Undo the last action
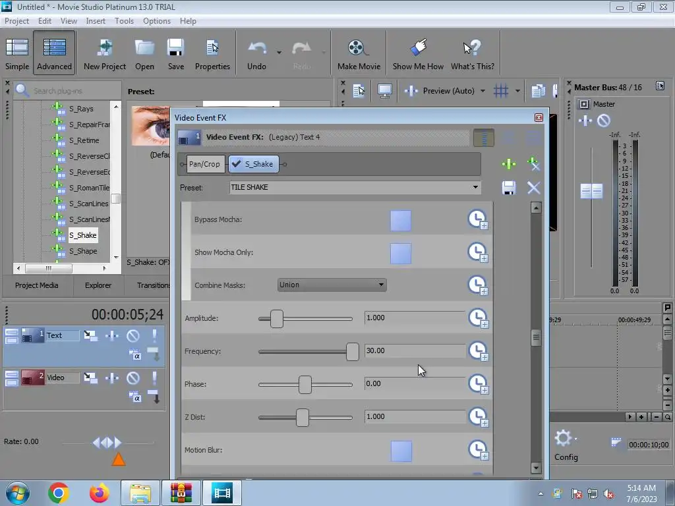The image size is (675, 506). (x=256, y=54)
